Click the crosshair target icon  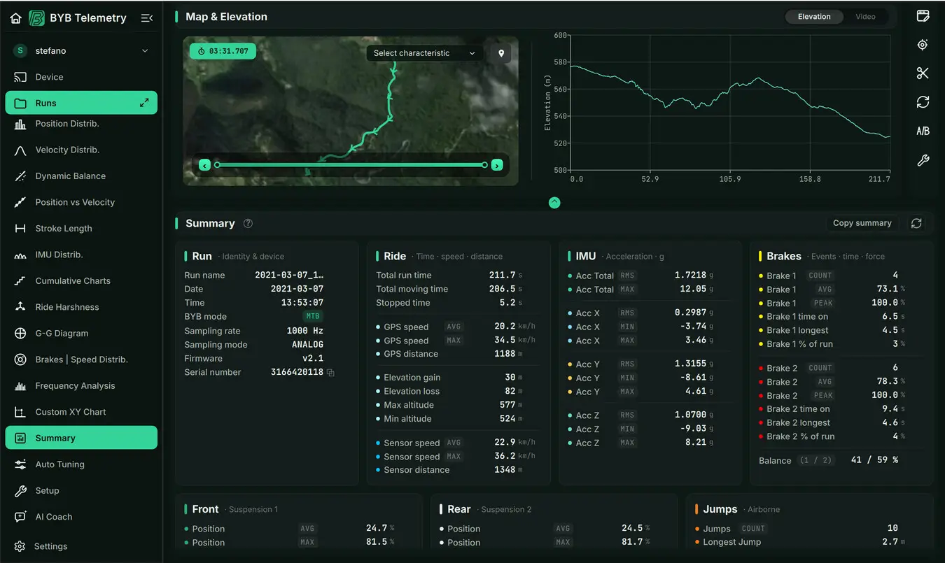923,45
